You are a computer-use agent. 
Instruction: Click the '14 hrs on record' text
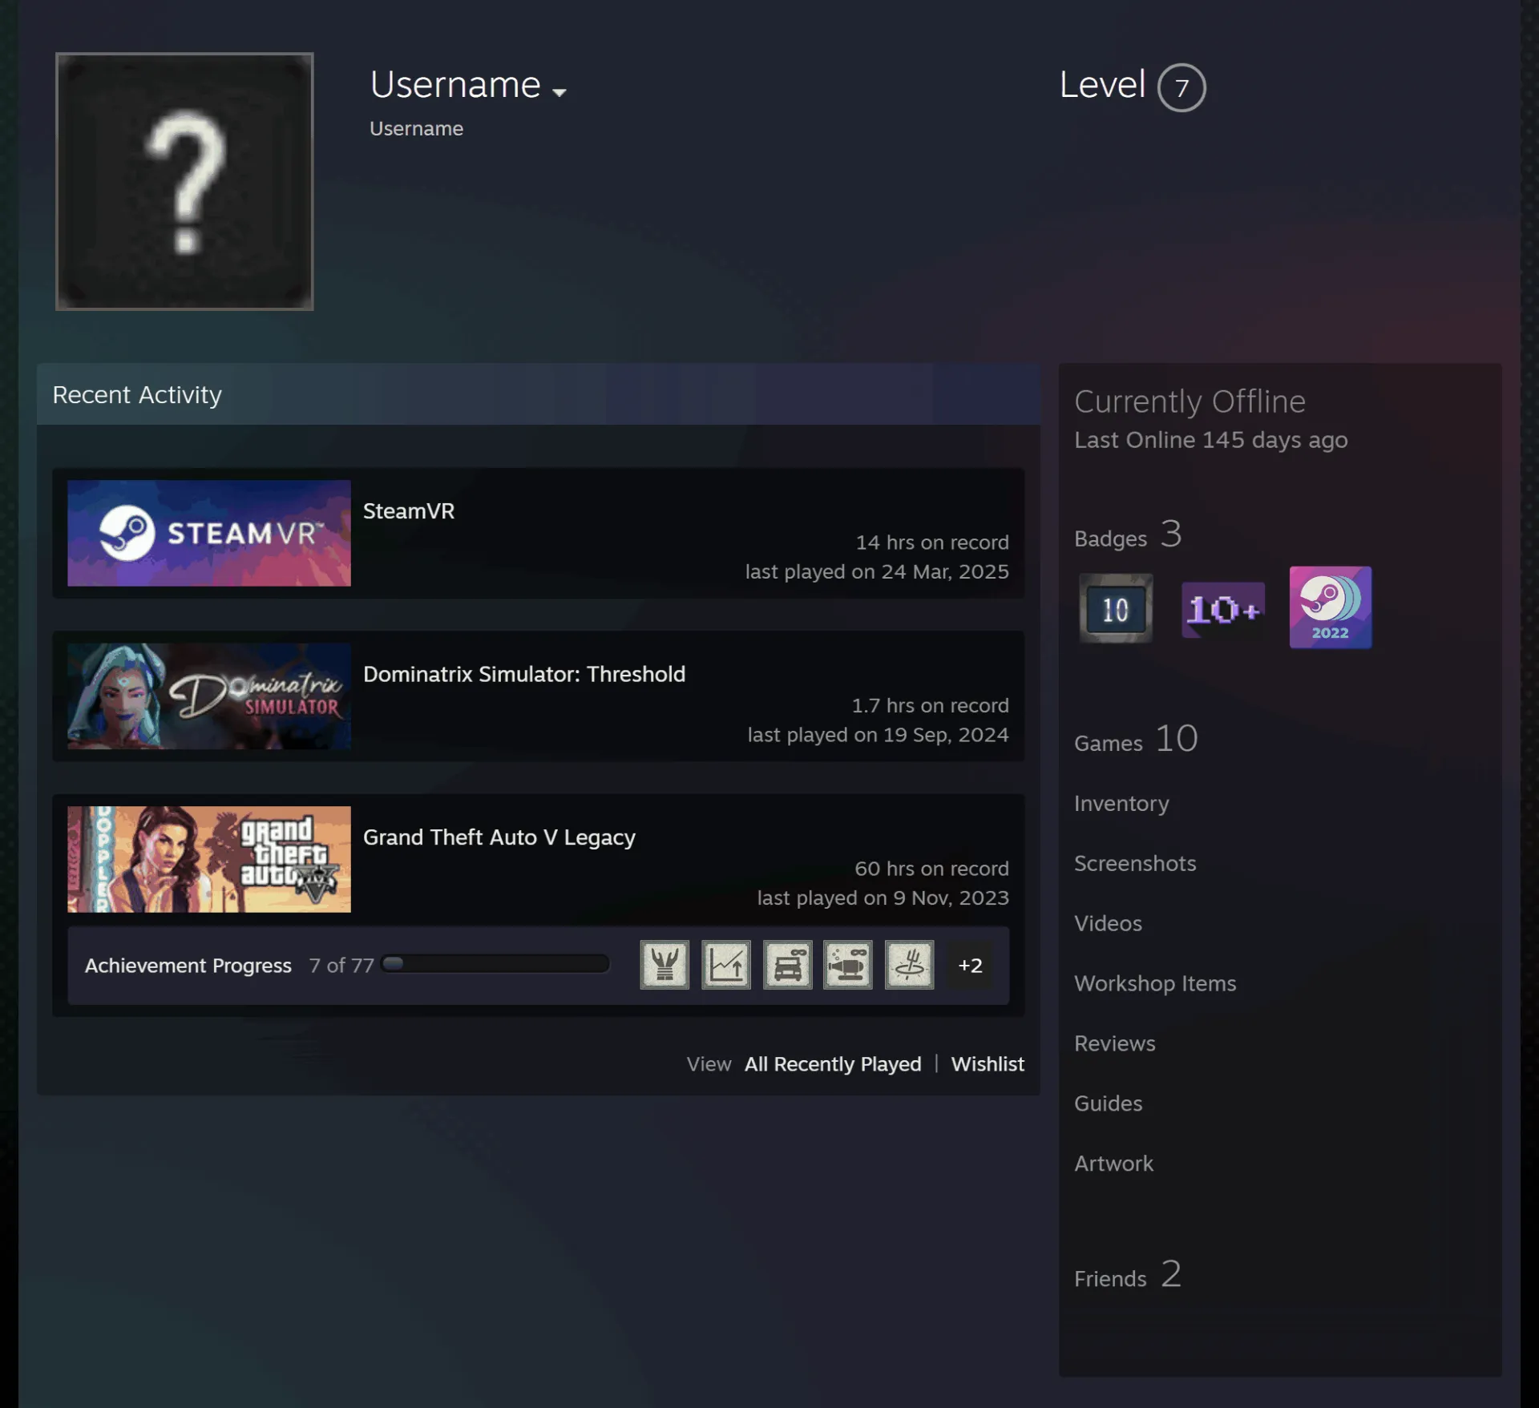coord(932,543)
